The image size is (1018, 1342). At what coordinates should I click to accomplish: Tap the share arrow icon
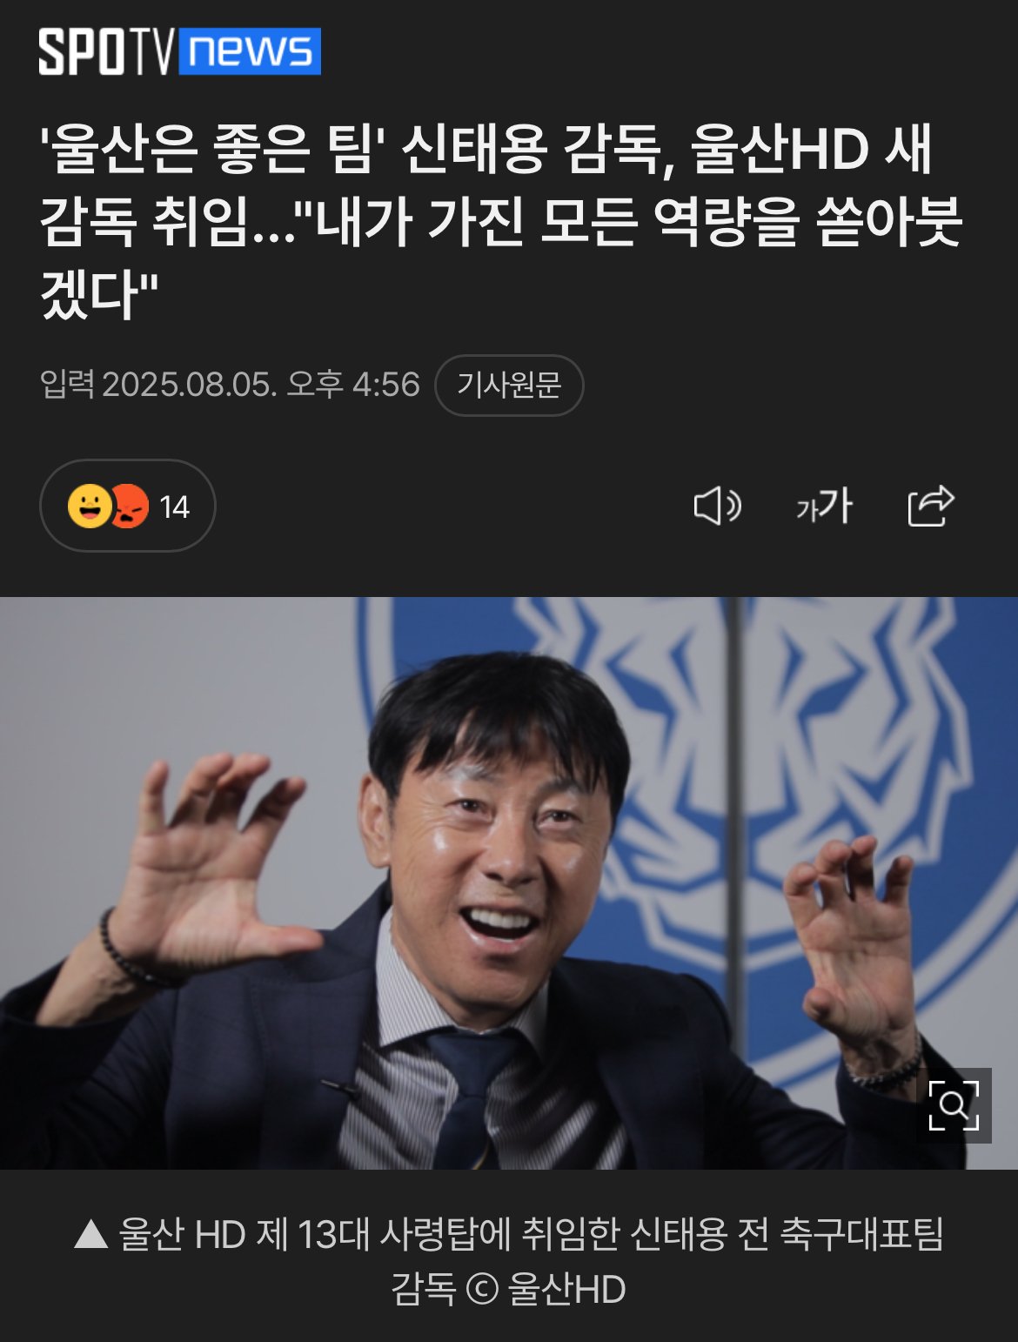tap(930, 506)
